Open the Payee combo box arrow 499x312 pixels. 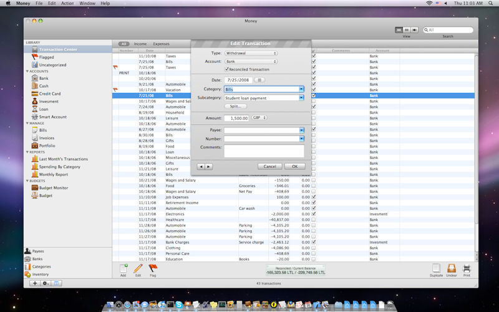coord(301,130)
